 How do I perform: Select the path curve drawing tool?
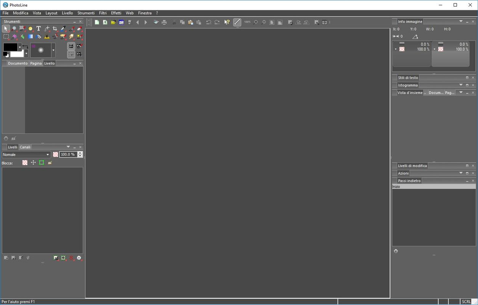pyautogui.click(x=47, y=29)
